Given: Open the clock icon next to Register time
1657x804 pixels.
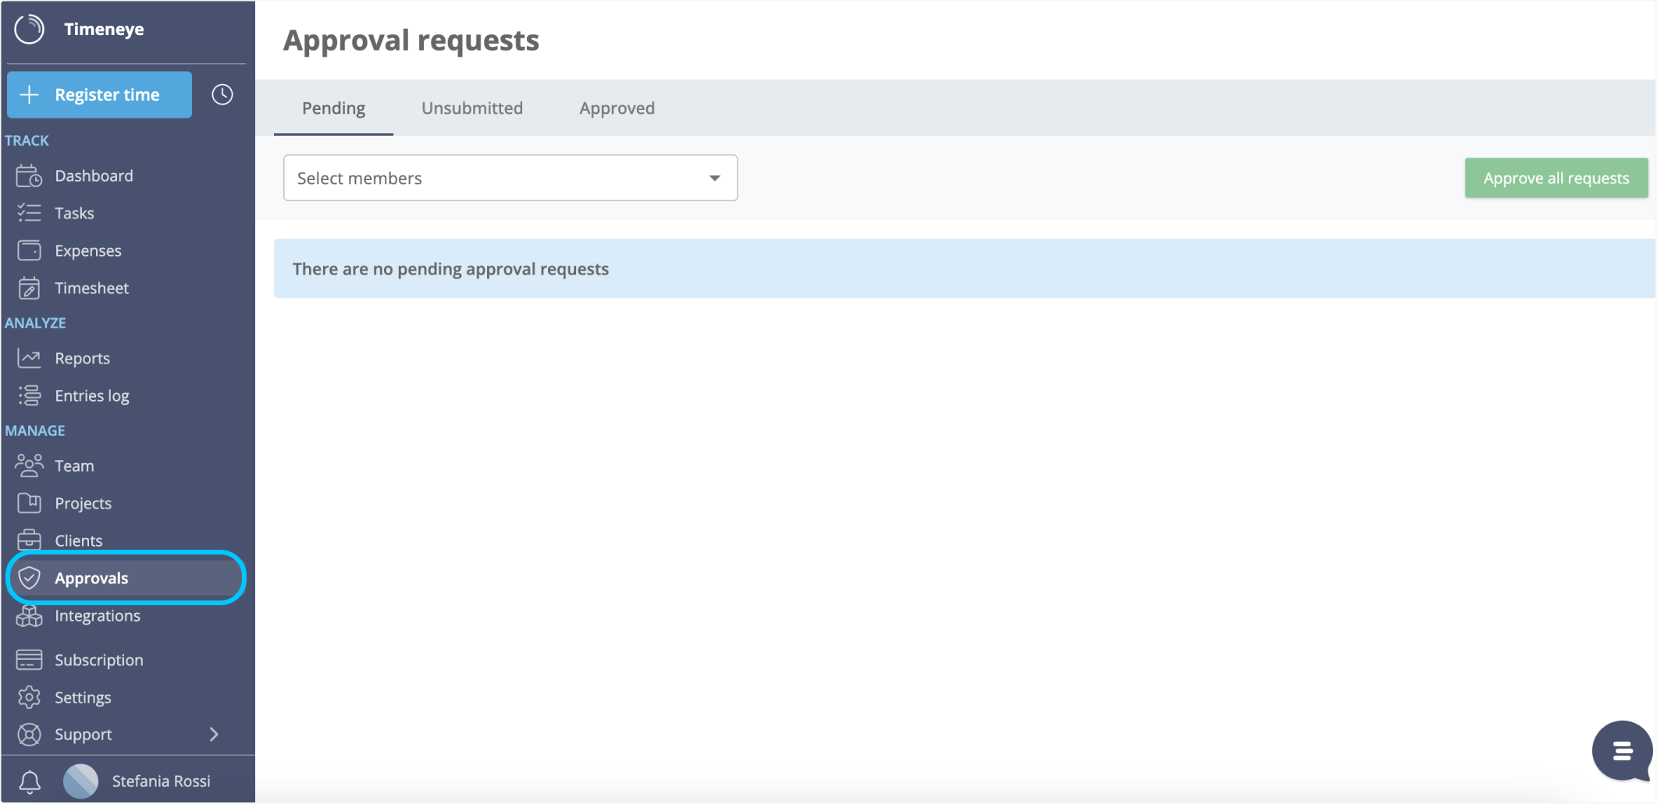Looking at the screenshot, I should point(222,94).
